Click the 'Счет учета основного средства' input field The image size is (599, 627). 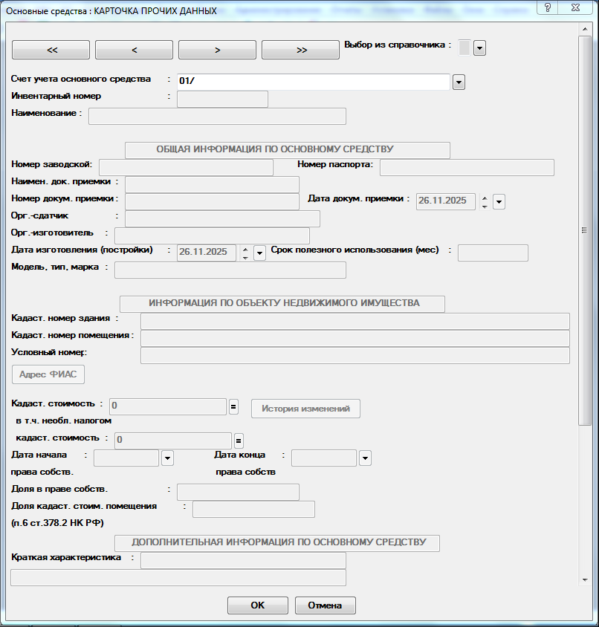tap(312, 82)
